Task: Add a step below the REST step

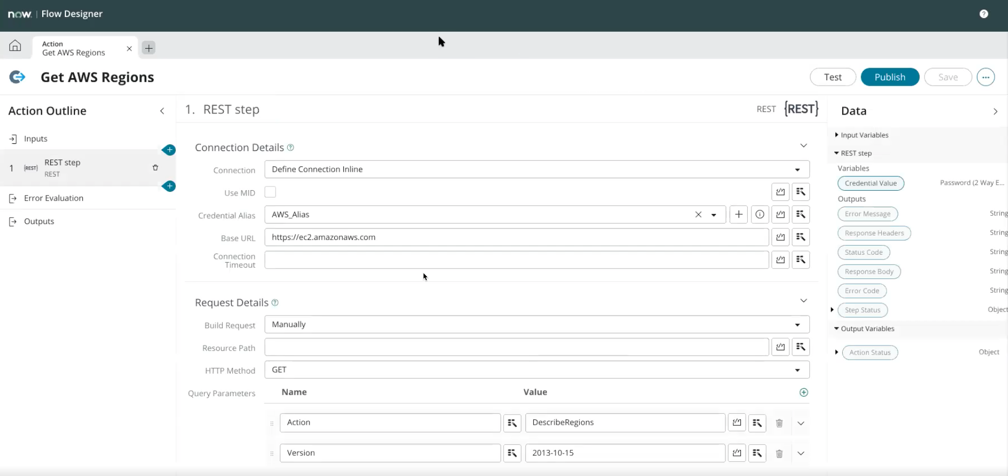Action: click(169, 186)
